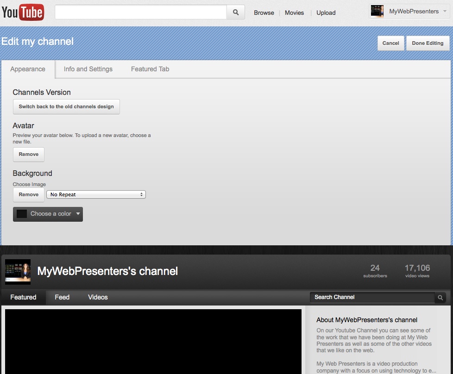
Task: Expand the No Repeat background dropdown
Action: 96,195
